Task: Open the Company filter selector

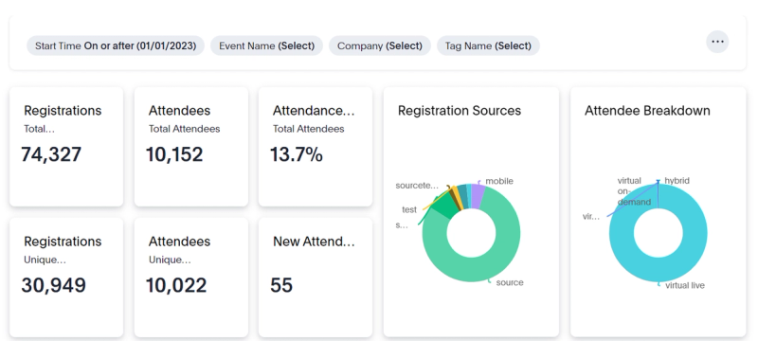Action: pyautogui.click(x=380, y=45)
